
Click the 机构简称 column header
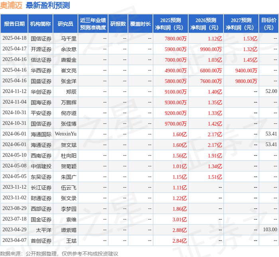[x=40, y=23]
